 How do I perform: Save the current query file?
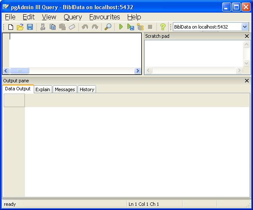[30, 27]
